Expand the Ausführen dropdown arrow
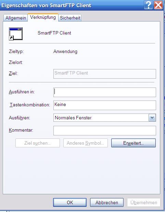The image size is (165, 212). pyautogui.click(x=152, y=118)
